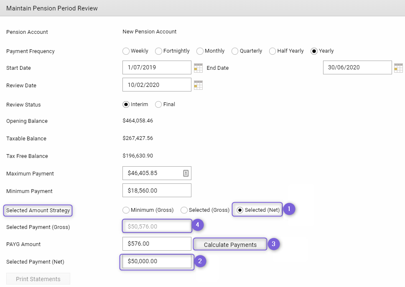
Task: Open calendar picker for Start Date
Action: (x=198, y=68)
